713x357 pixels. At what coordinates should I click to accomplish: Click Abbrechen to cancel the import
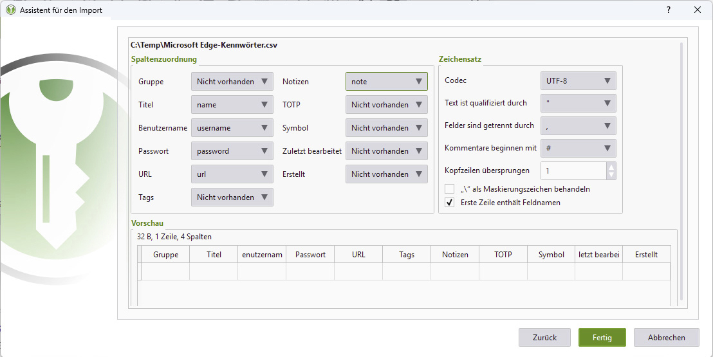click(666, 338)
